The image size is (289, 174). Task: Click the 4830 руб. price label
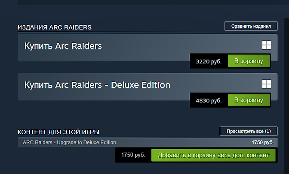[x=209, y=101]
